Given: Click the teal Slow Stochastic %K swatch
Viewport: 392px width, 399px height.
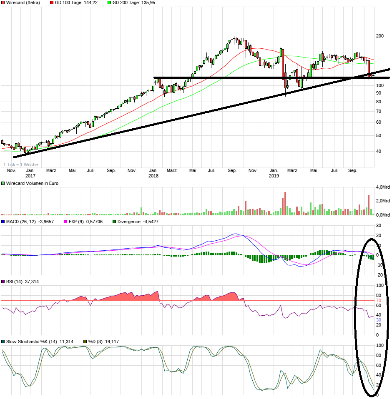Looking at the screenshot, I should pyautogui.click(x=3, y=342).
